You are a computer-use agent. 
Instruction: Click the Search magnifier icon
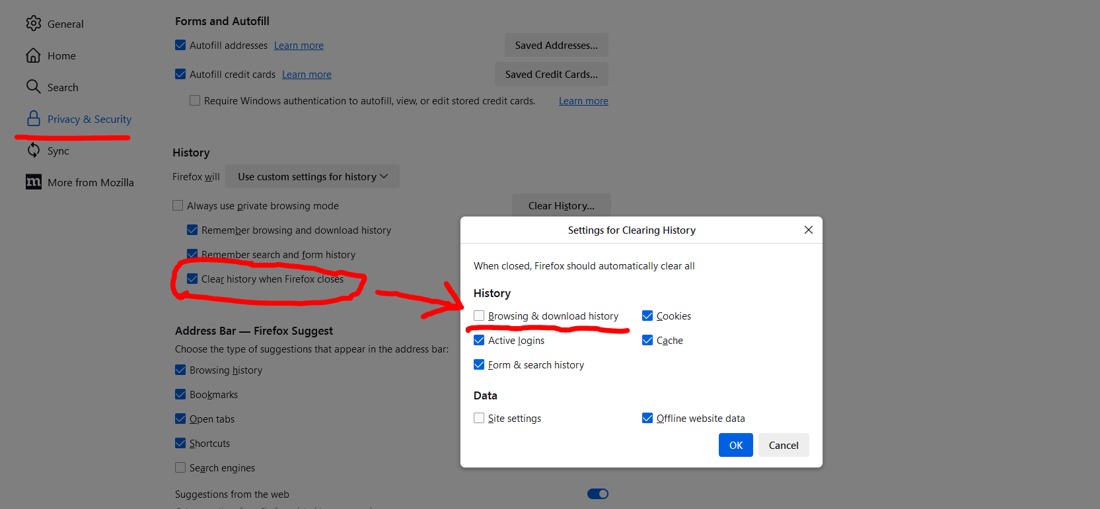tap(33, 86)
